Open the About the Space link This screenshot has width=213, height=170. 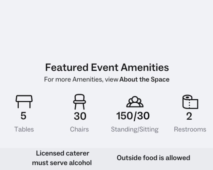click(145, 79)
